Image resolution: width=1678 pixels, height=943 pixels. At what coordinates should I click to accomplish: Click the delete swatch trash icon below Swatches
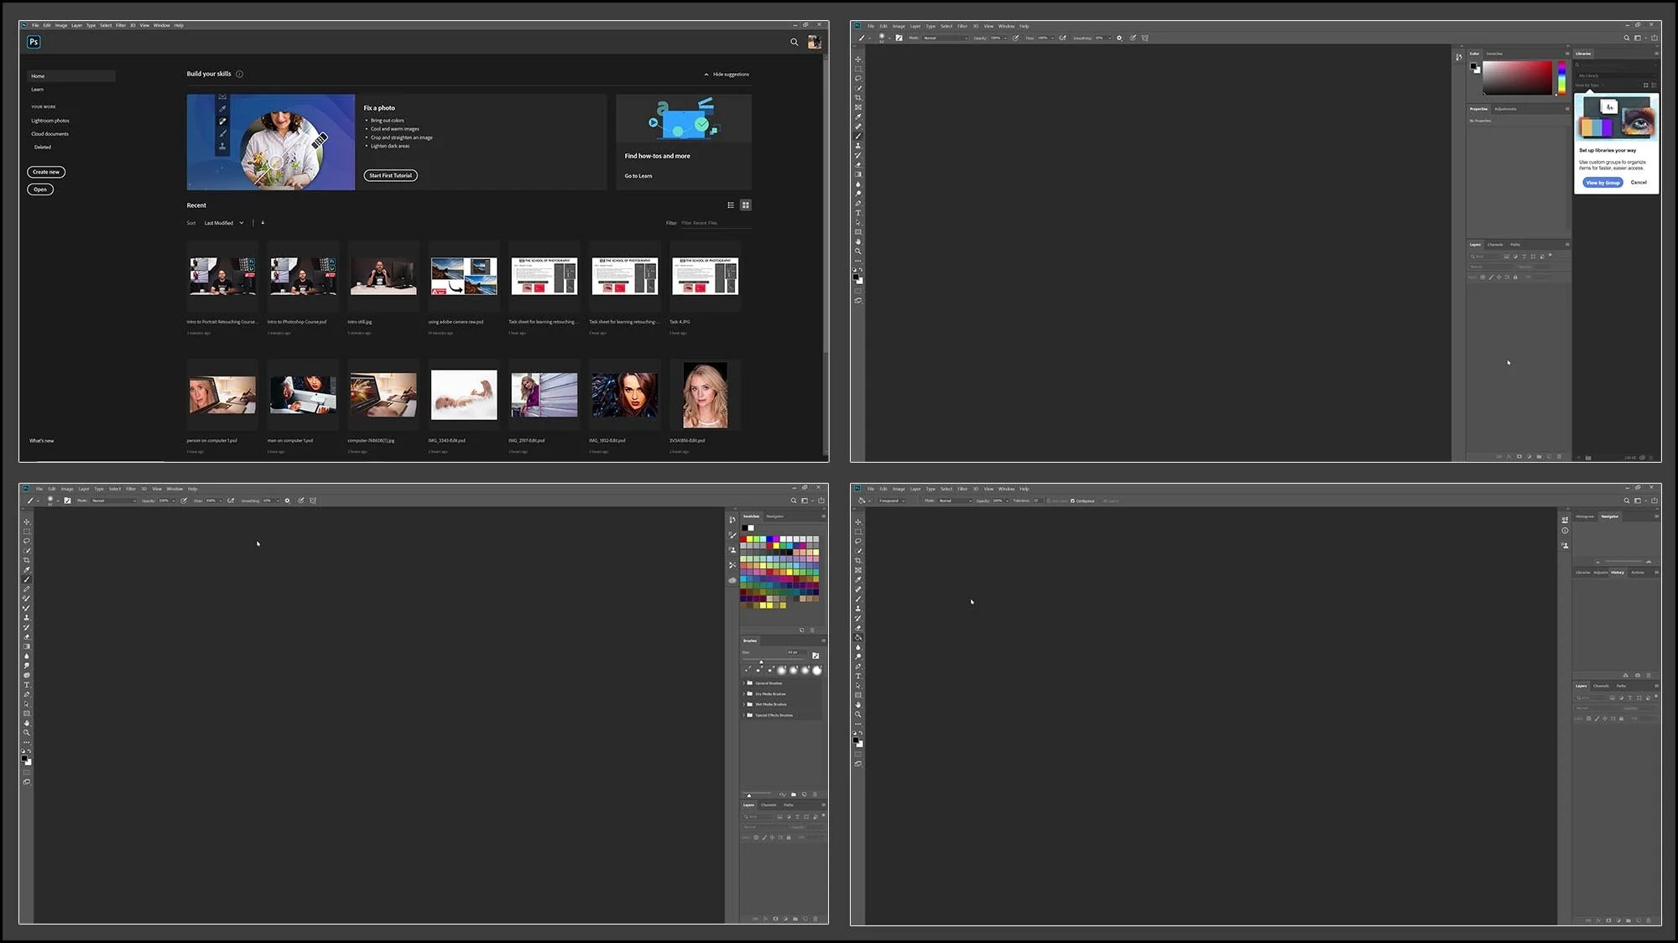coord(812,630)
